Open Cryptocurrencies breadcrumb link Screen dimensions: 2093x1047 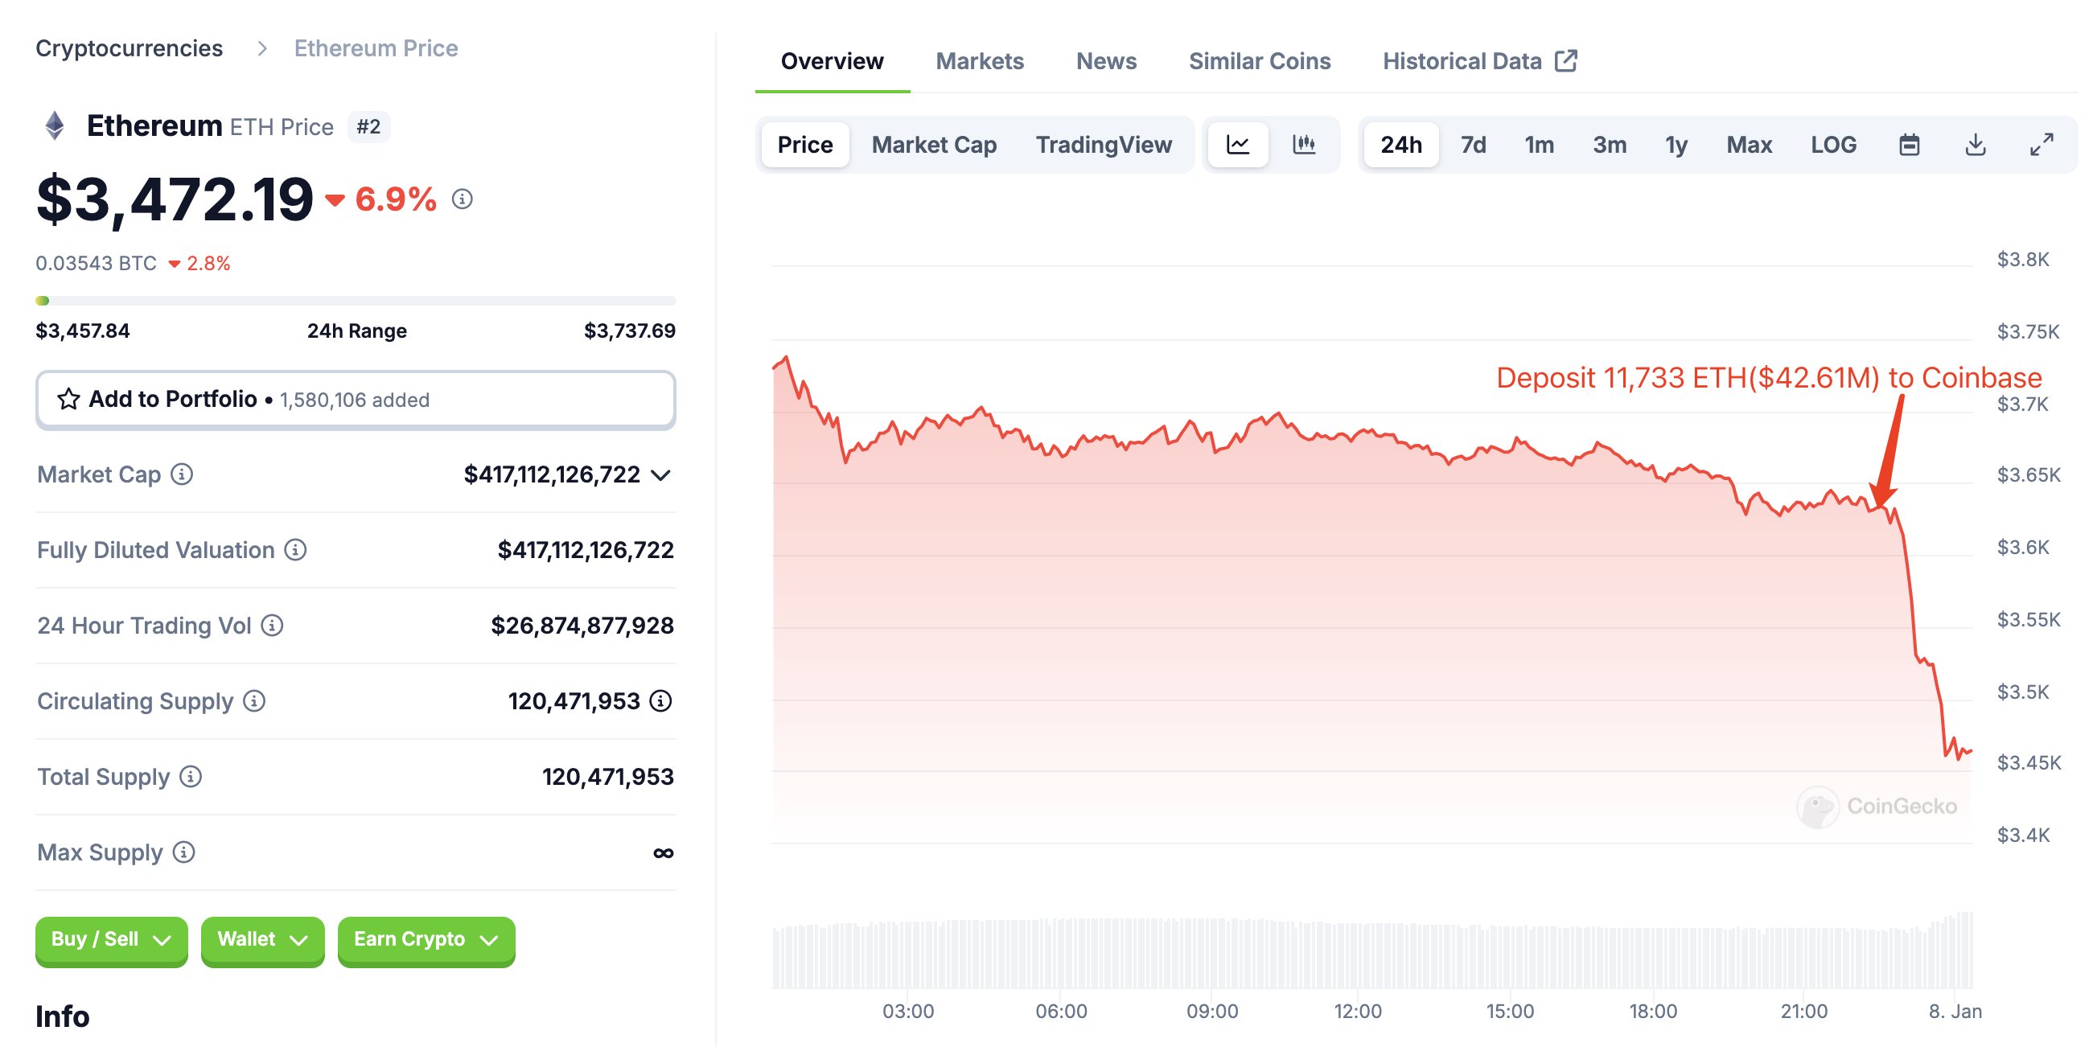(130, 48)
